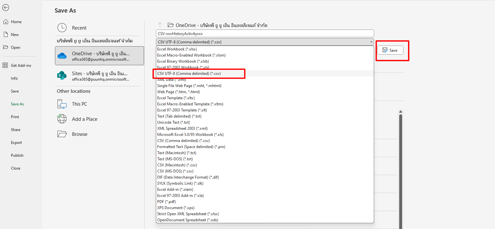
Task: Click the scrollbar up arrow
Action: tap(401, 112)
